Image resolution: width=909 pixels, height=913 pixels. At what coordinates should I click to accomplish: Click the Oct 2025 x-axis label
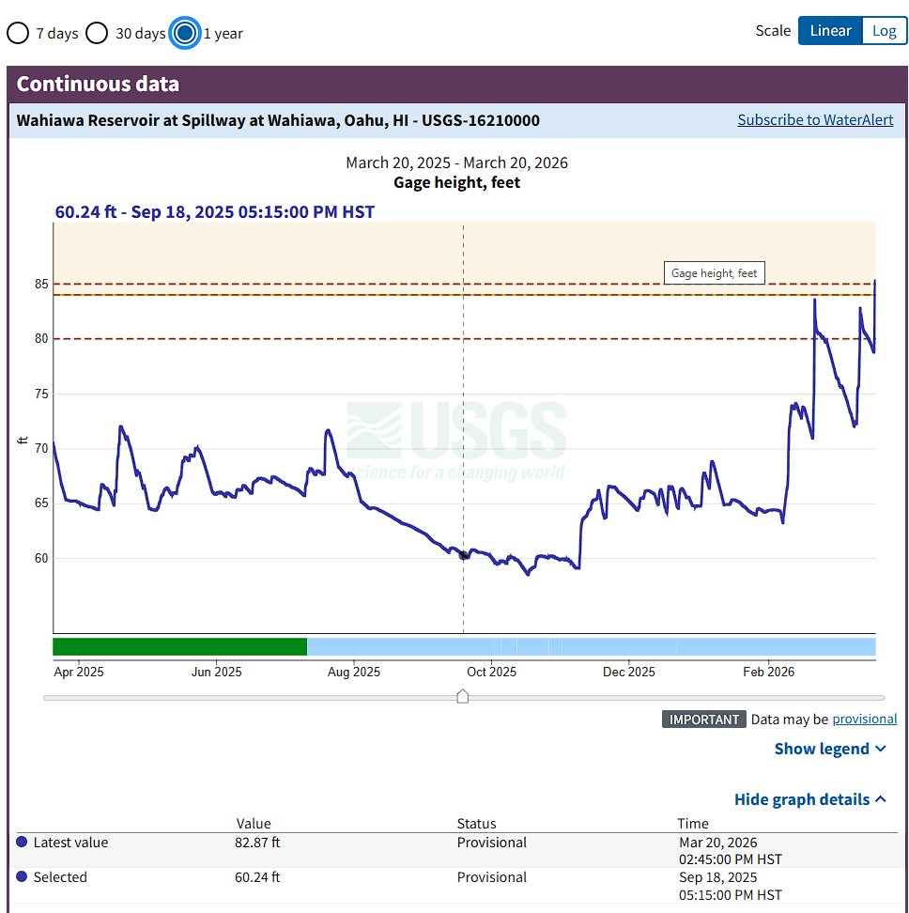pos(491,672)
